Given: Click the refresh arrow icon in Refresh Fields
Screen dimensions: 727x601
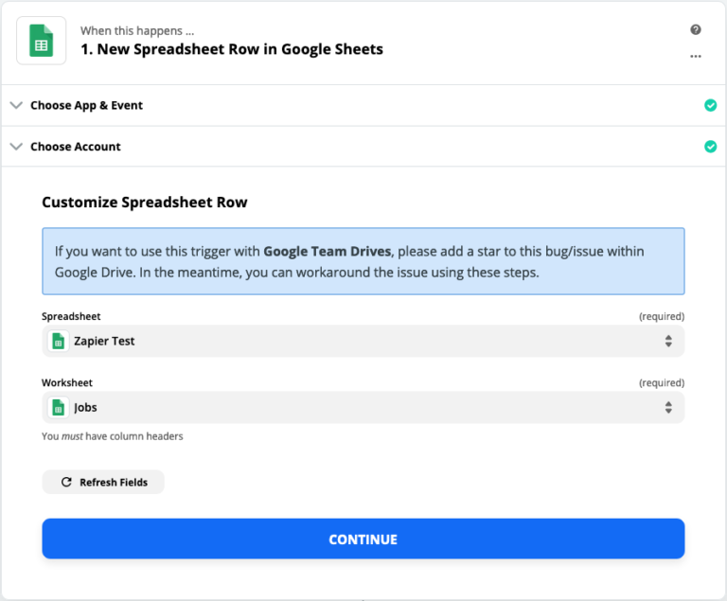Looking at the screenshot, I should [66, 483].
